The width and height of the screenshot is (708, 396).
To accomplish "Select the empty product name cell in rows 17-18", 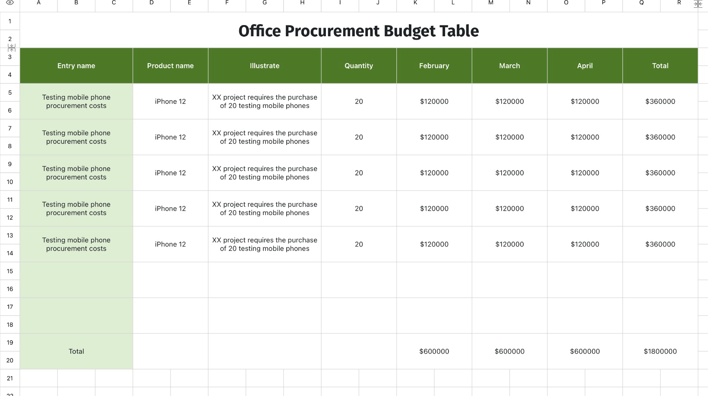I will [171, 316].
